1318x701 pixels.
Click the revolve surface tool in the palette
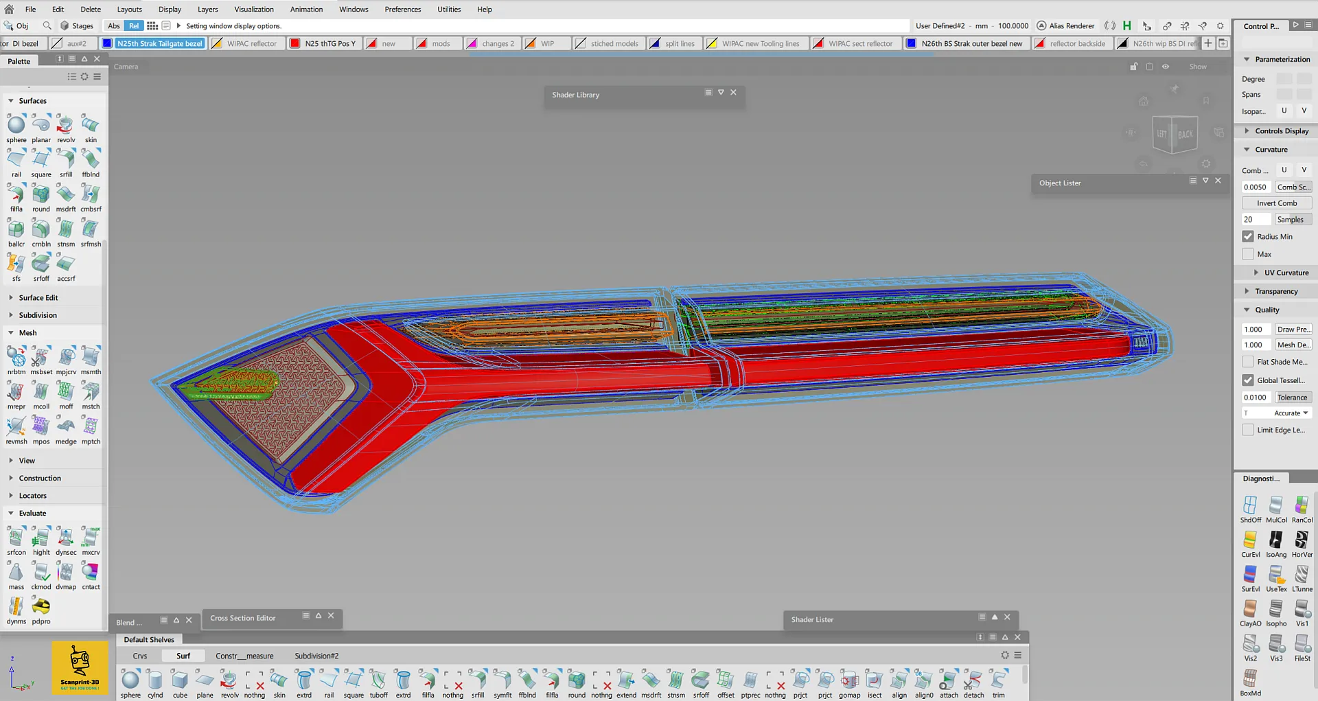tap(66, 125)
